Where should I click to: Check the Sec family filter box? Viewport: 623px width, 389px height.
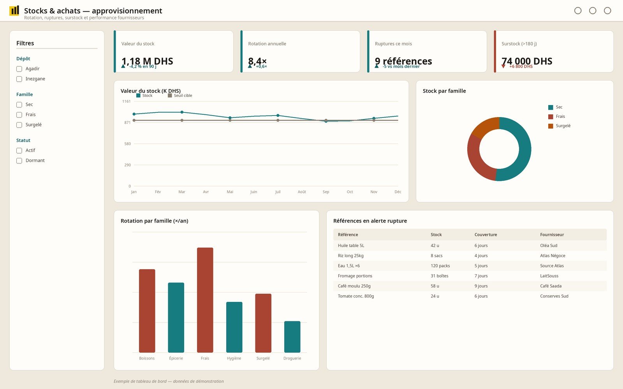tap(19, 105)
